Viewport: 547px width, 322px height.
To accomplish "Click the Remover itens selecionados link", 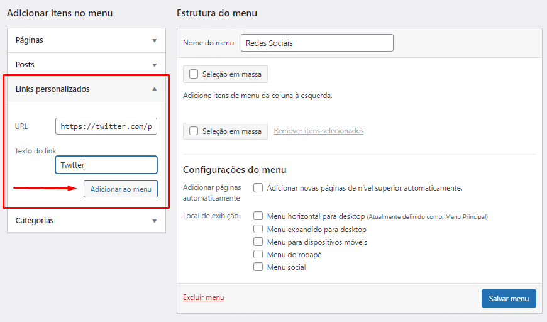I will pos(318,131).
